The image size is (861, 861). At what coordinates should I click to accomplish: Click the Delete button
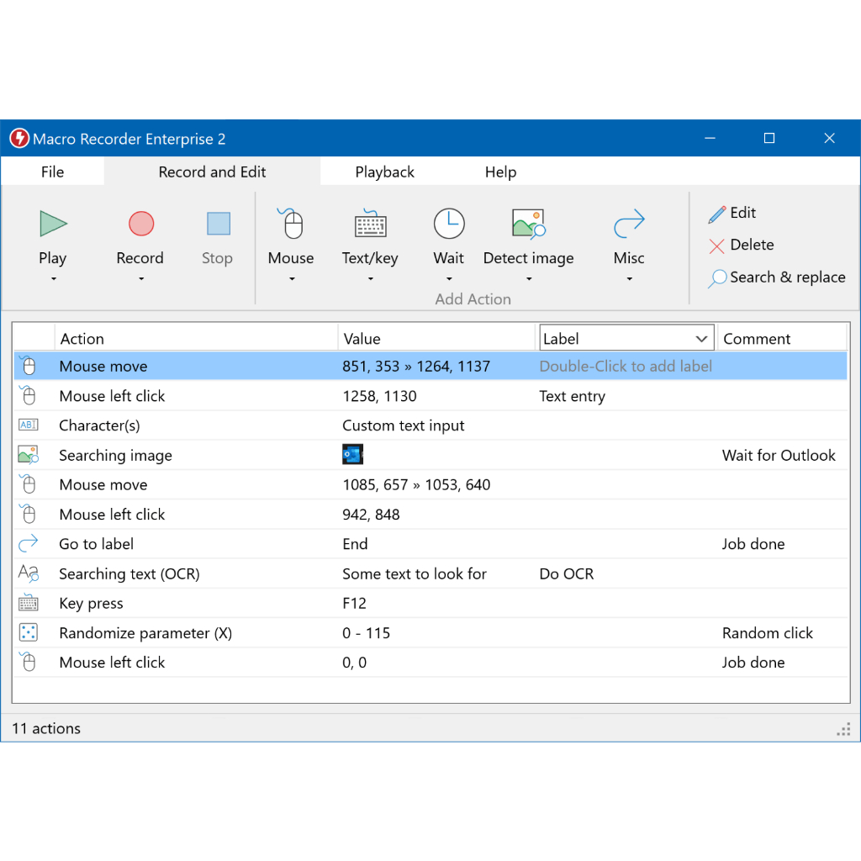coord(741,246)
